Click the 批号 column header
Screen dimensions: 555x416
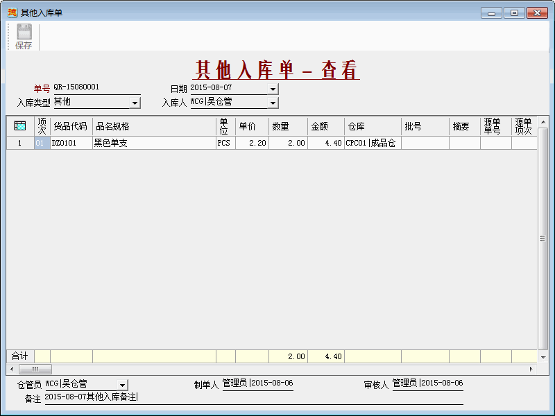(x=425, y=126)
